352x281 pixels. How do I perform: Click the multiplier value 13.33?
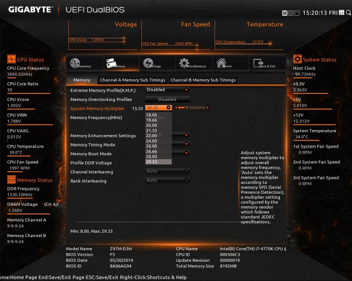coord(137,109)
